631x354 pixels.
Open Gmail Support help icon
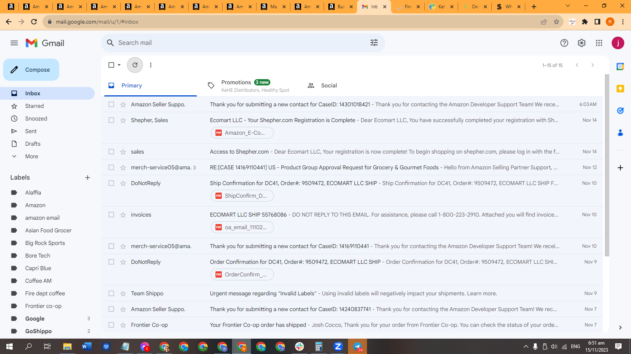pos(564,43)
